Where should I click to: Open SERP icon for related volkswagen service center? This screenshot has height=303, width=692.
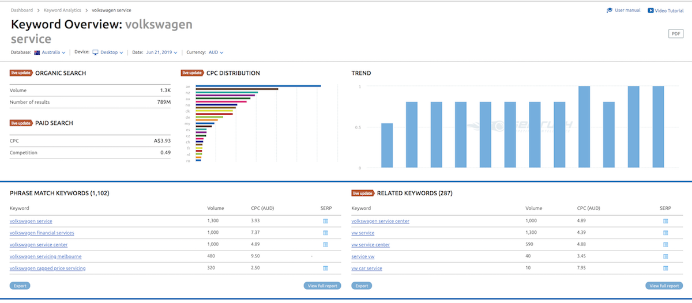tap(665, 221)
